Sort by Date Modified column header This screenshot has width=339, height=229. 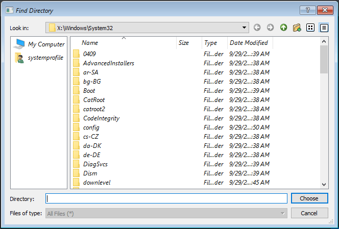(250, 43)
